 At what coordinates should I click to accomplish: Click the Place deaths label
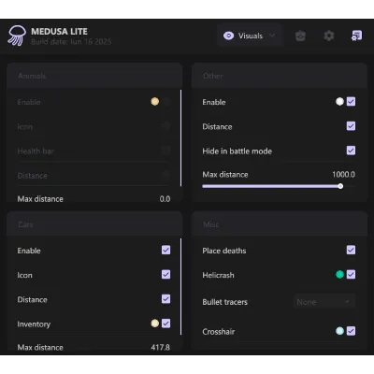(224, 251)
